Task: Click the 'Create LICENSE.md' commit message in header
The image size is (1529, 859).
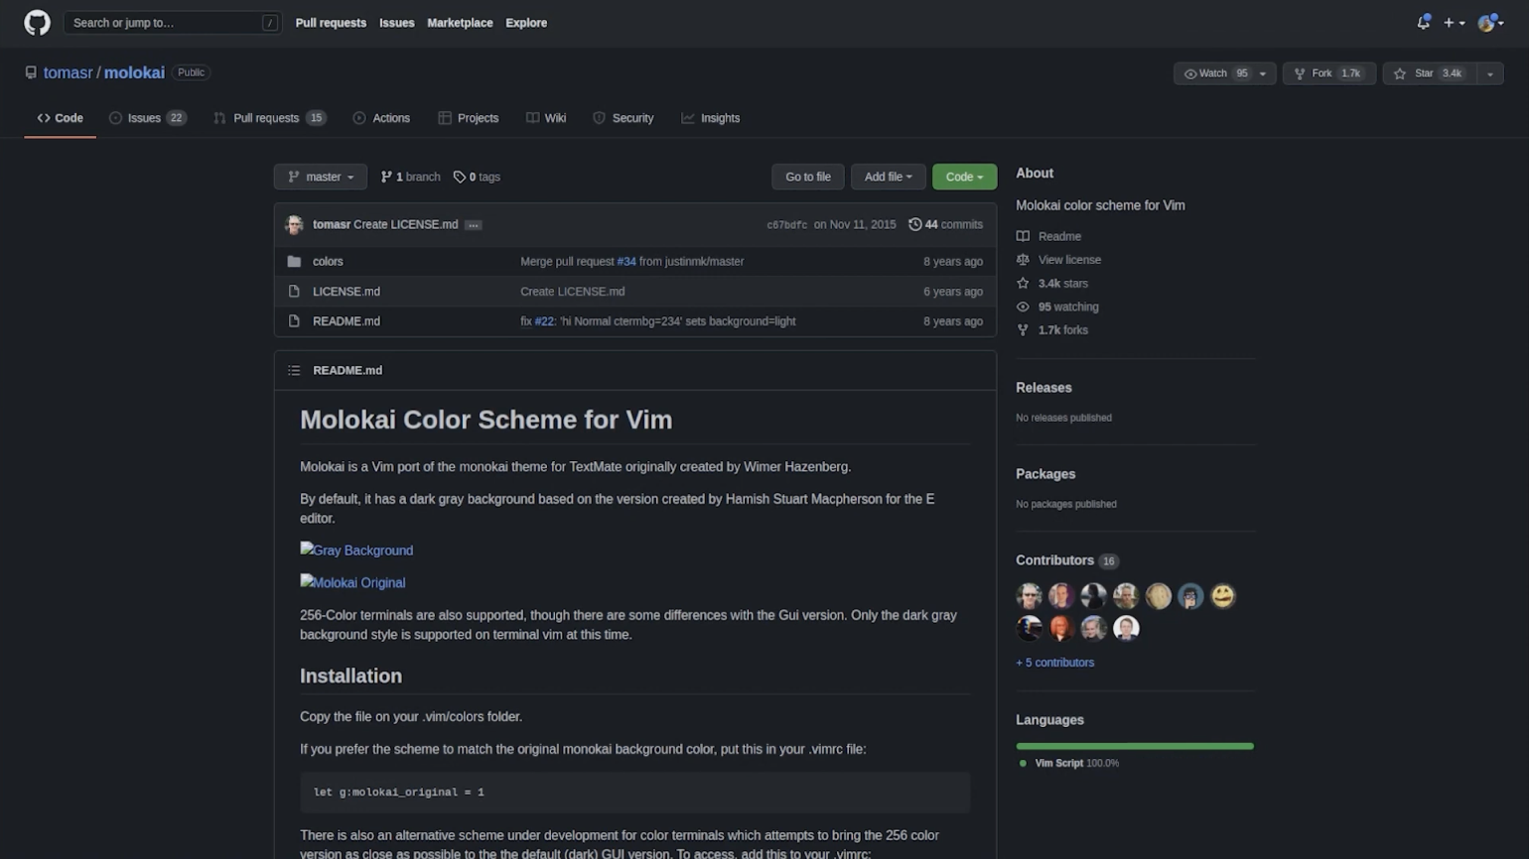Action: (406, 224)
